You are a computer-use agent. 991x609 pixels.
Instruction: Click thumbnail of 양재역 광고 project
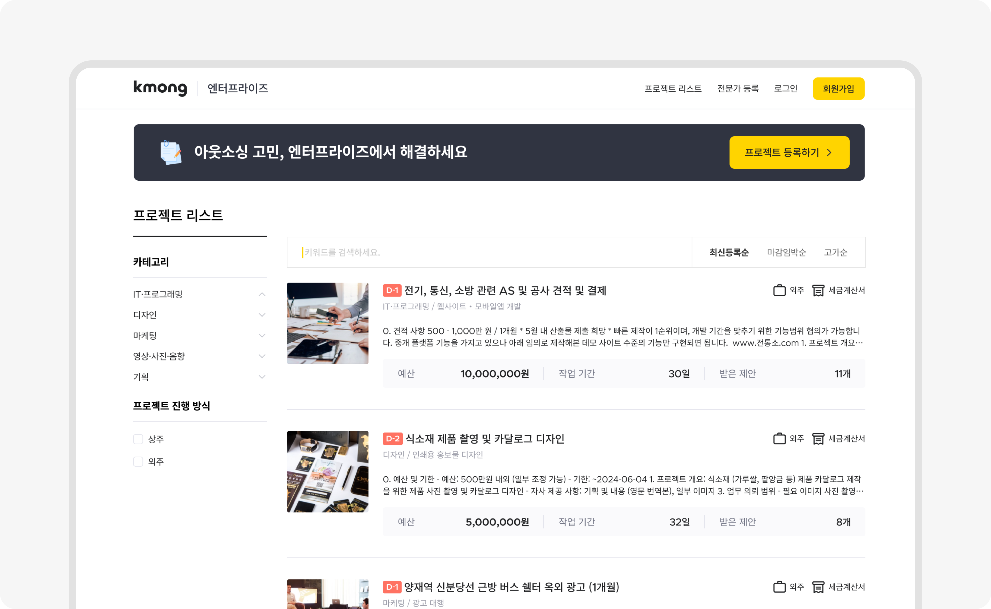click(x=328, y=594)
